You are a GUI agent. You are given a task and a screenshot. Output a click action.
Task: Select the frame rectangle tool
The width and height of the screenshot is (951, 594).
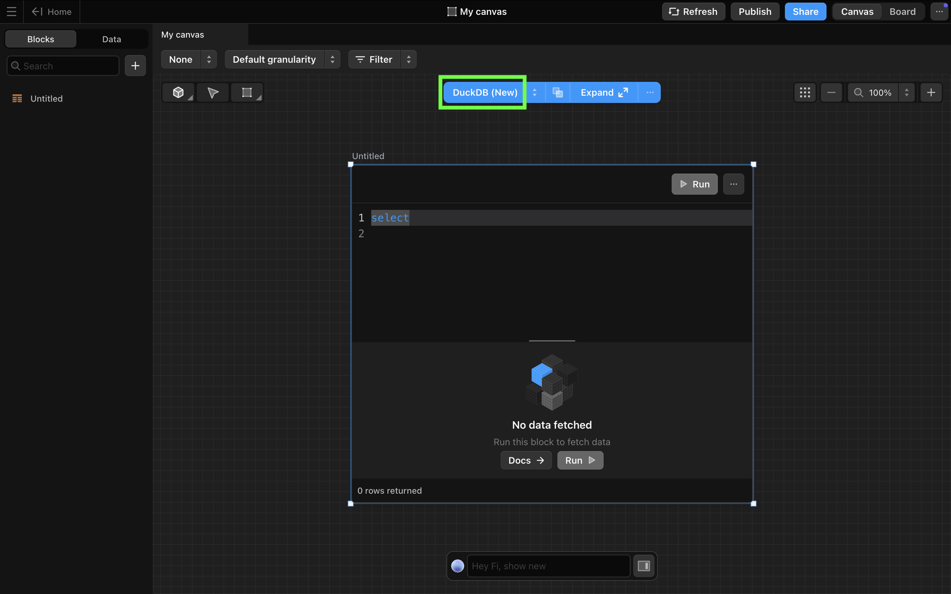coord(247,93)
